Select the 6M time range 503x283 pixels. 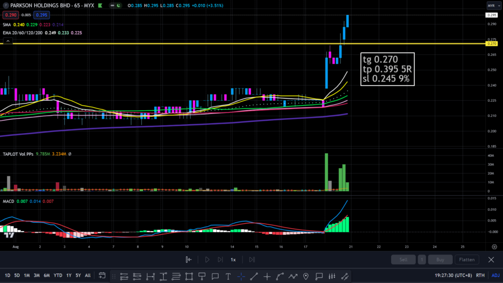(x=47, y=276)
